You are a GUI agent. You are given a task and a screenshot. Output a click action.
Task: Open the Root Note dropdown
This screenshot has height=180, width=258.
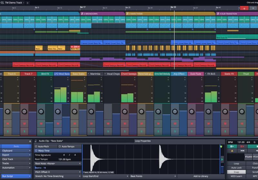[x=58, y=163]
